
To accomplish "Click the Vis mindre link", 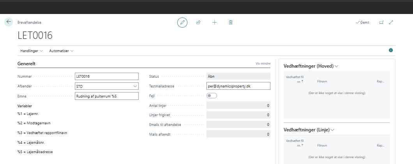I will point(263,63).
